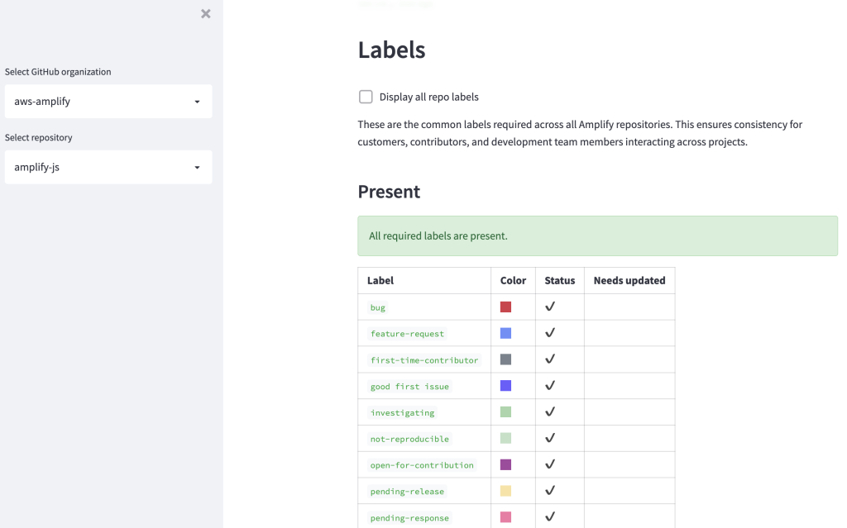Click the aws-amplify dropdown arrow
The height and width of the screenshot is (528, 847).
pyautogui.click(x=197, y=101)
